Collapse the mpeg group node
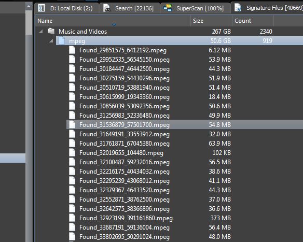This screenshot has width=303, height=242. [51, 41]
